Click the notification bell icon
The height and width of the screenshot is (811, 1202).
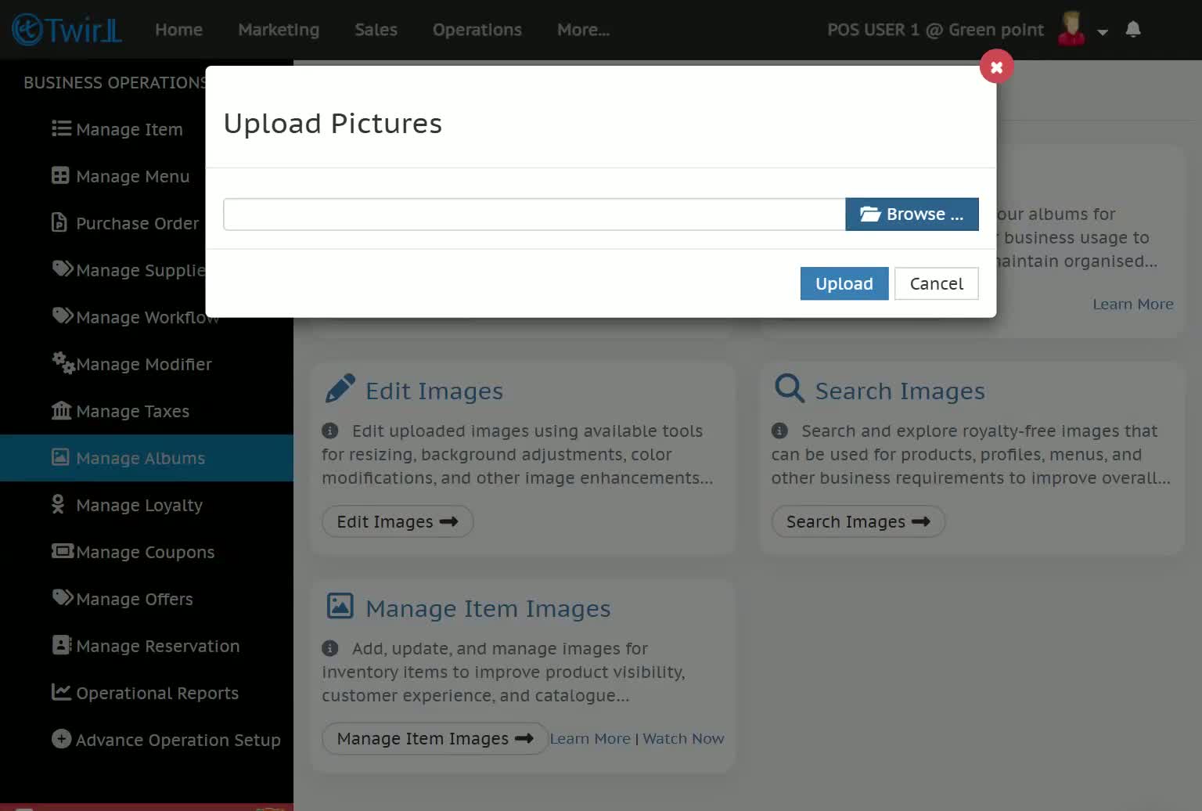coord(1132,30)
